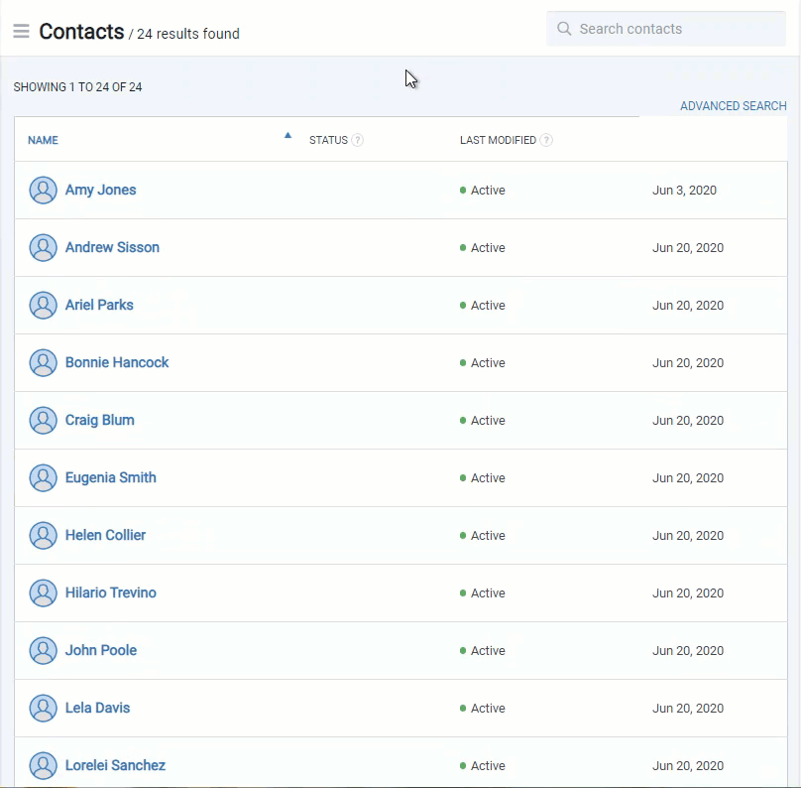
Task: Open the Andrew Sisson contact
Action: click(112, 247)
